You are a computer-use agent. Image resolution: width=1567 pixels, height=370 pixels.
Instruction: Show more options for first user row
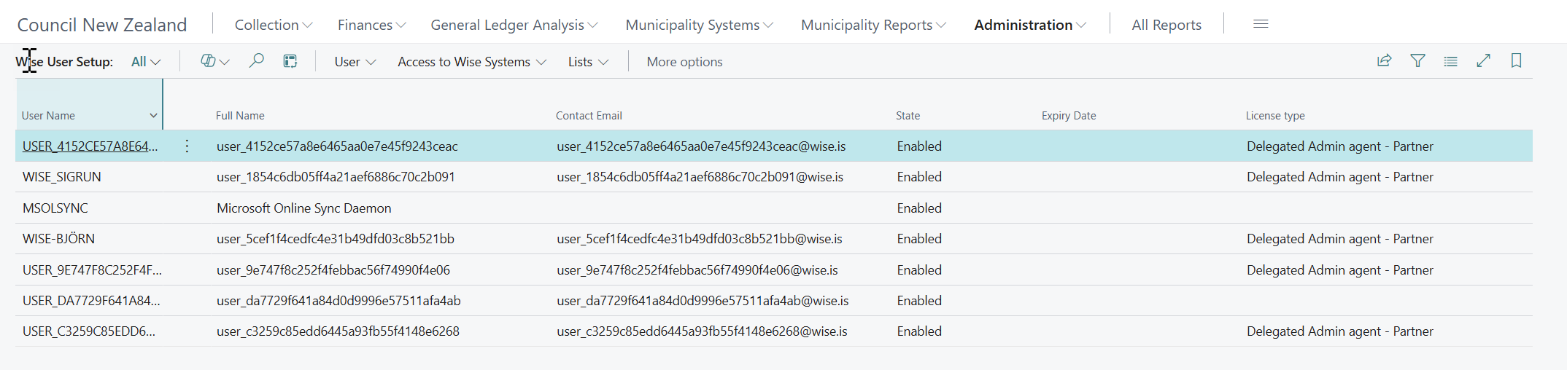[x=187, y=146]
